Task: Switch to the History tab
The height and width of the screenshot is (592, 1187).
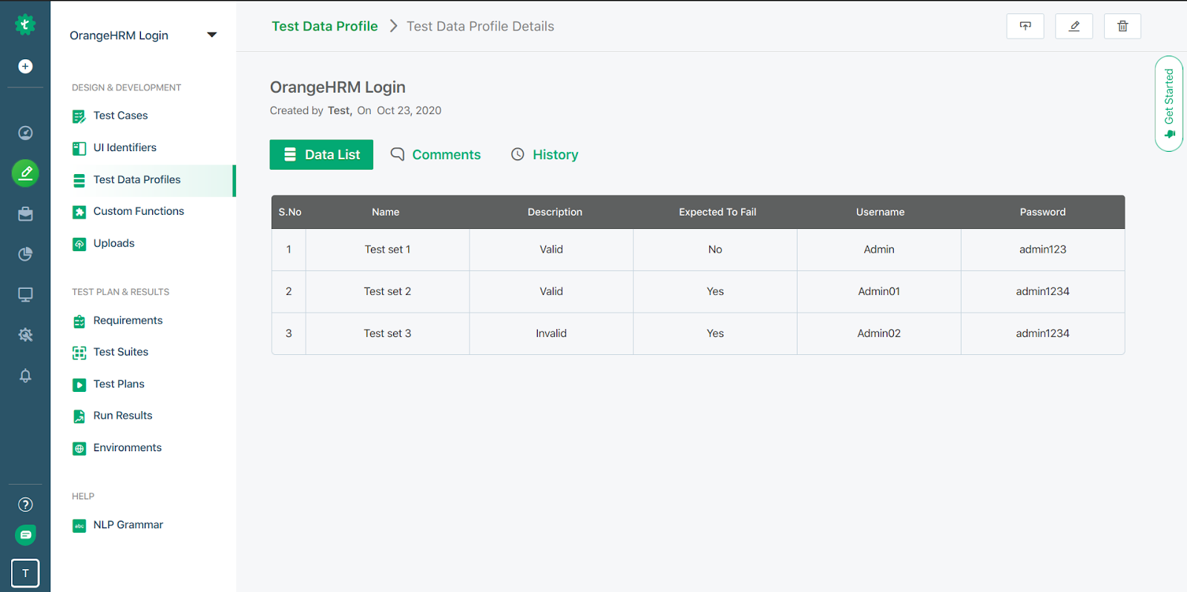Action: (x=545, y=155)
